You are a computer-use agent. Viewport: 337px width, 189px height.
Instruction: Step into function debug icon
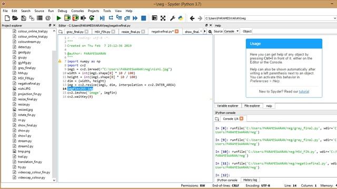119,18
